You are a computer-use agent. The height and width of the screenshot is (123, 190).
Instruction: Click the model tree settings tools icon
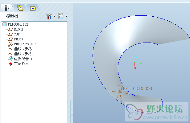click(49, 16)
